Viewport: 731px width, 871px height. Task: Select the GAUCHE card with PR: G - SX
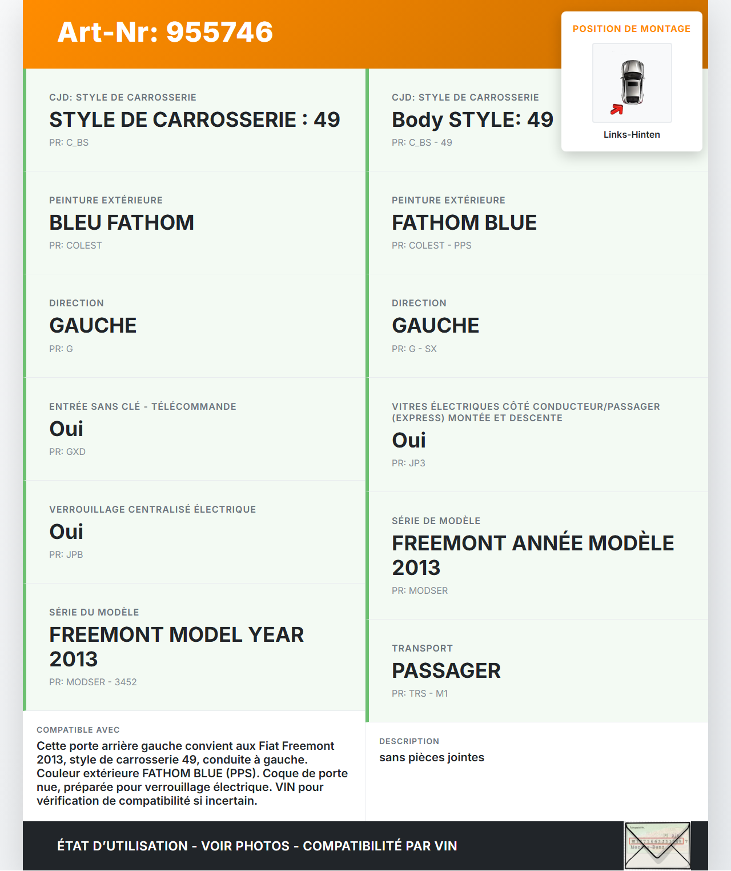pyautogui.click(x=537, y=326)
